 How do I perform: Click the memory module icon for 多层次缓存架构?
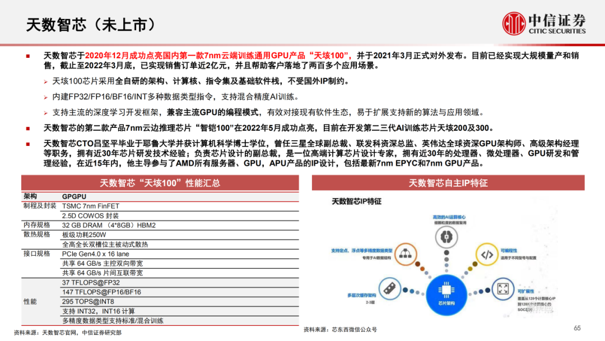390,287
